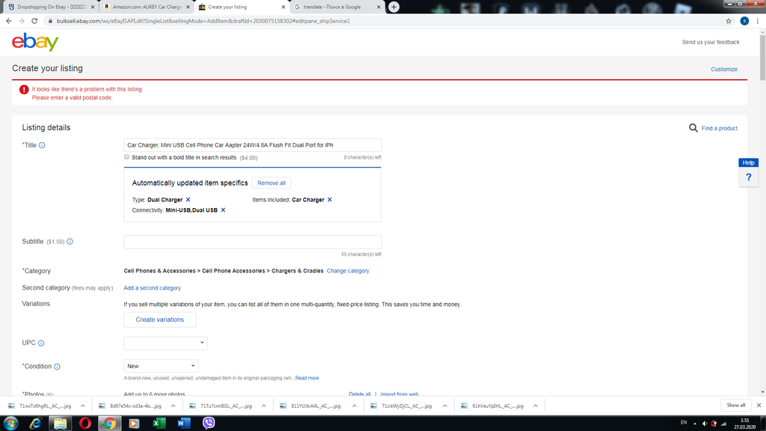
Task: Open Chrome profile avatar
Action: coord(744,21)
